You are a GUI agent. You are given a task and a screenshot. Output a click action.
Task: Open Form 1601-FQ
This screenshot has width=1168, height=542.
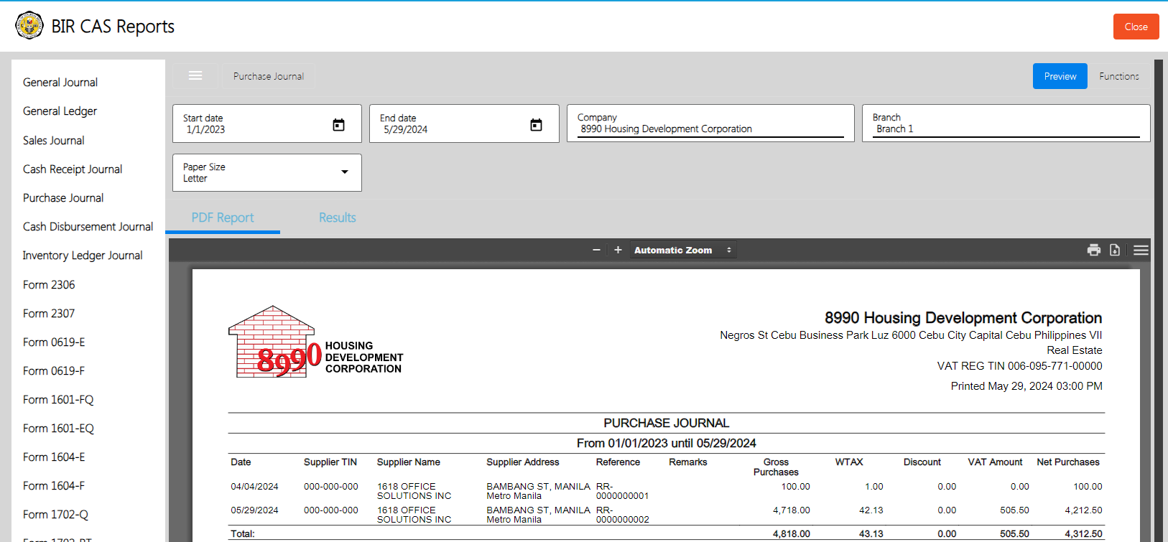coord(58,400)
